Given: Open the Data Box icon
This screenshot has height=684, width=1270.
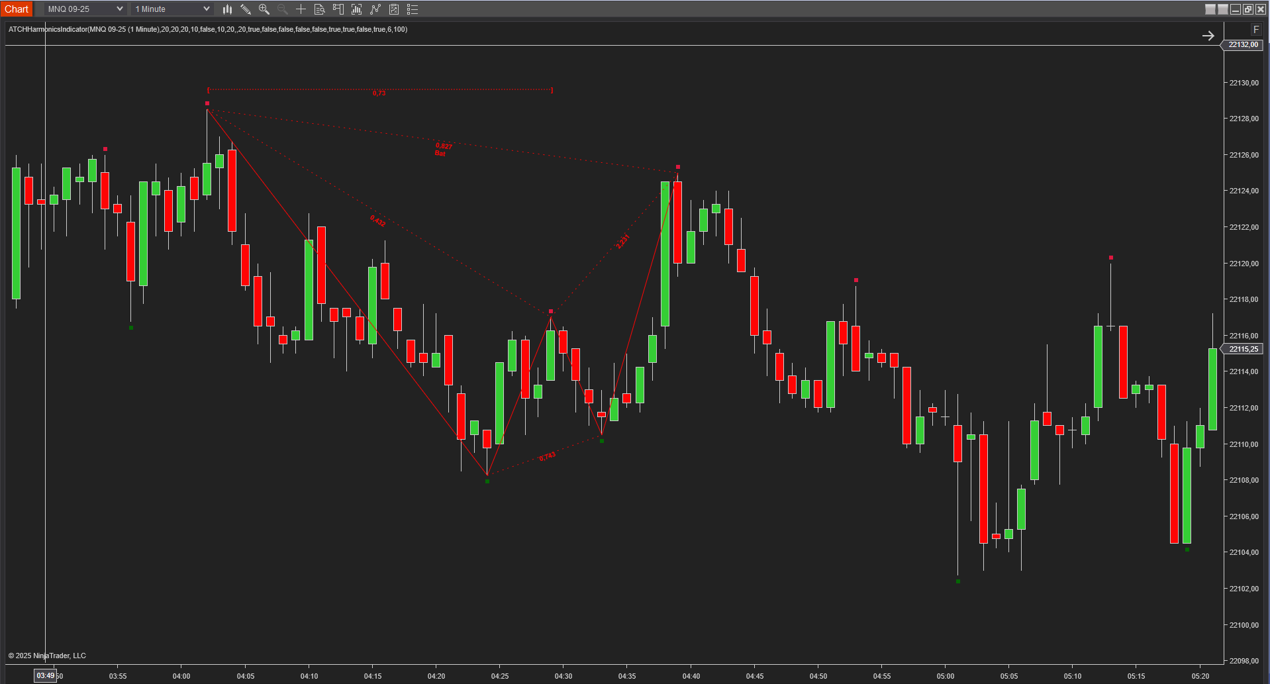Looking at the screenshot, I should 319,9.
